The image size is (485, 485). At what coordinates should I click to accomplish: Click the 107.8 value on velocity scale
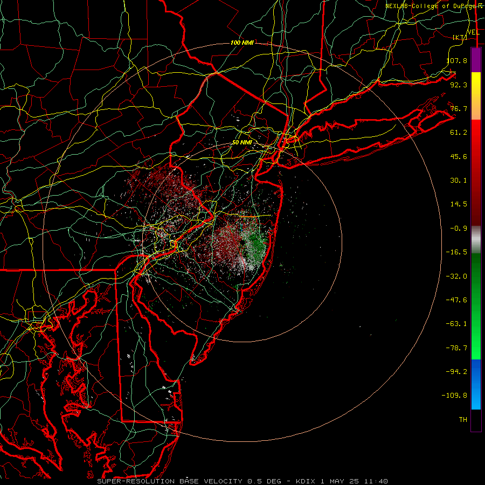click(x=456, y=60)
